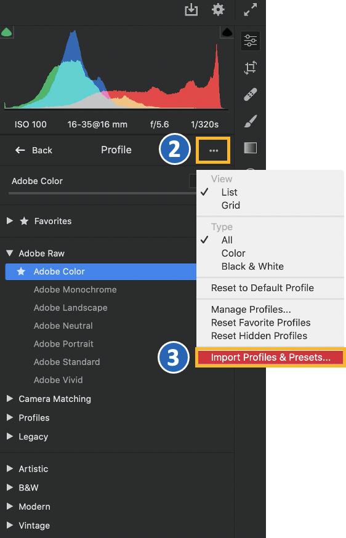Go Back from the Profile browser

point(34,150)
